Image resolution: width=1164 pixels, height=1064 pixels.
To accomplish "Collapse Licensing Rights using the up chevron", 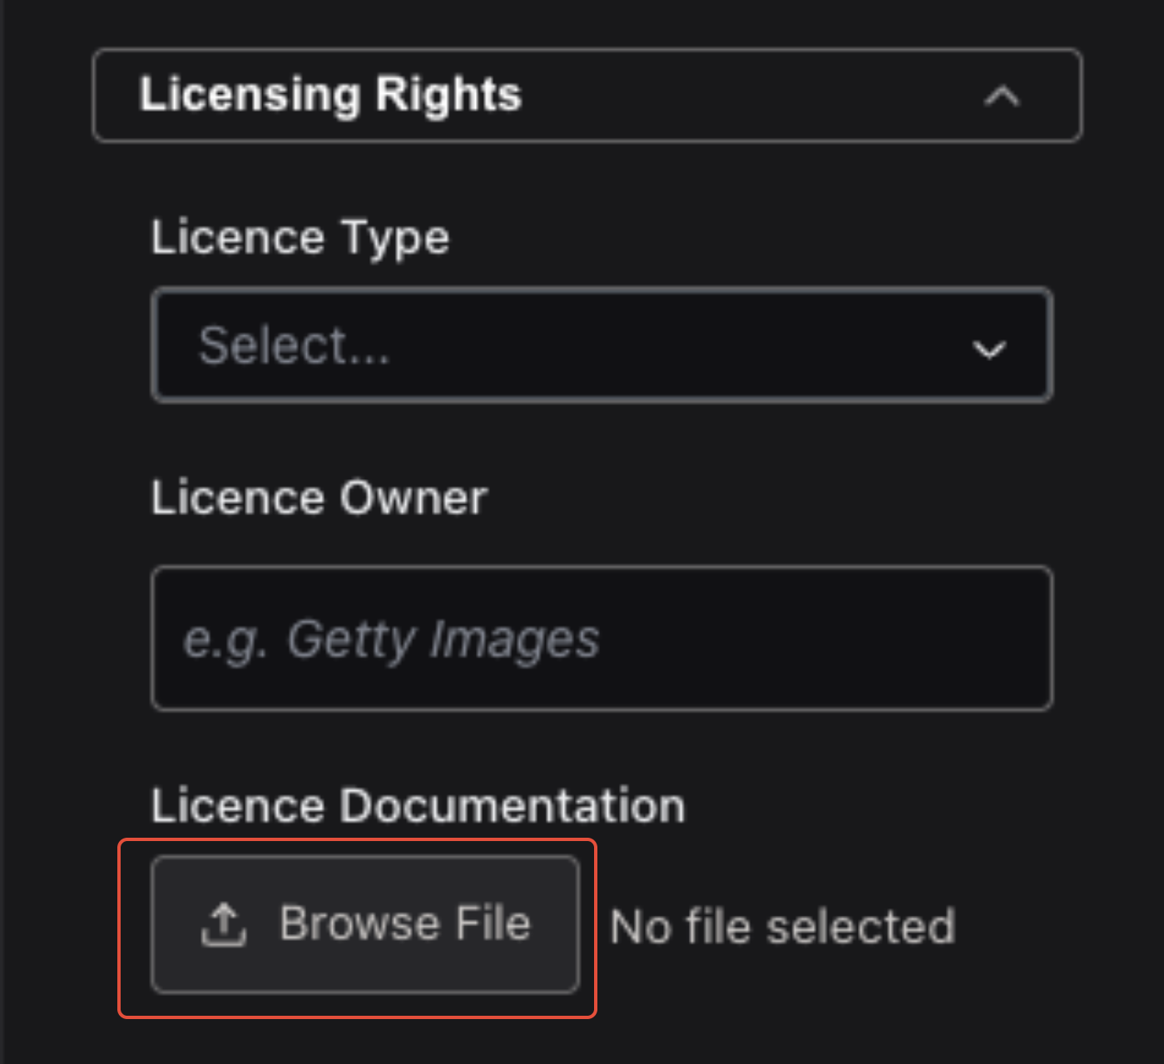I will pyautogui.click(x=1002, y=97).
